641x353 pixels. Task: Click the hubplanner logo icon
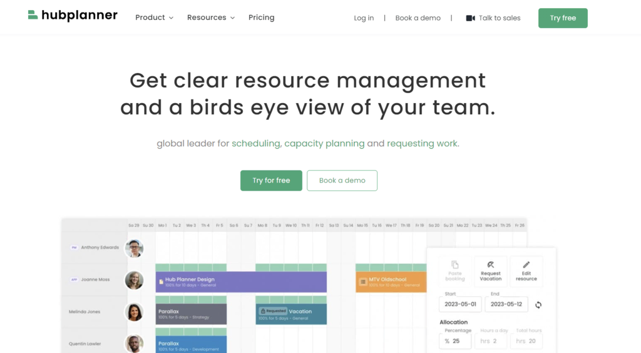click(x=33, y=15)
